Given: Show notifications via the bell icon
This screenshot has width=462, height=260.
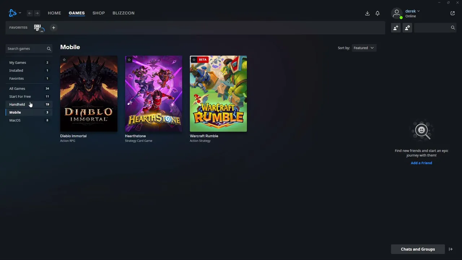Looking at the screenshot, I should 378,13.
